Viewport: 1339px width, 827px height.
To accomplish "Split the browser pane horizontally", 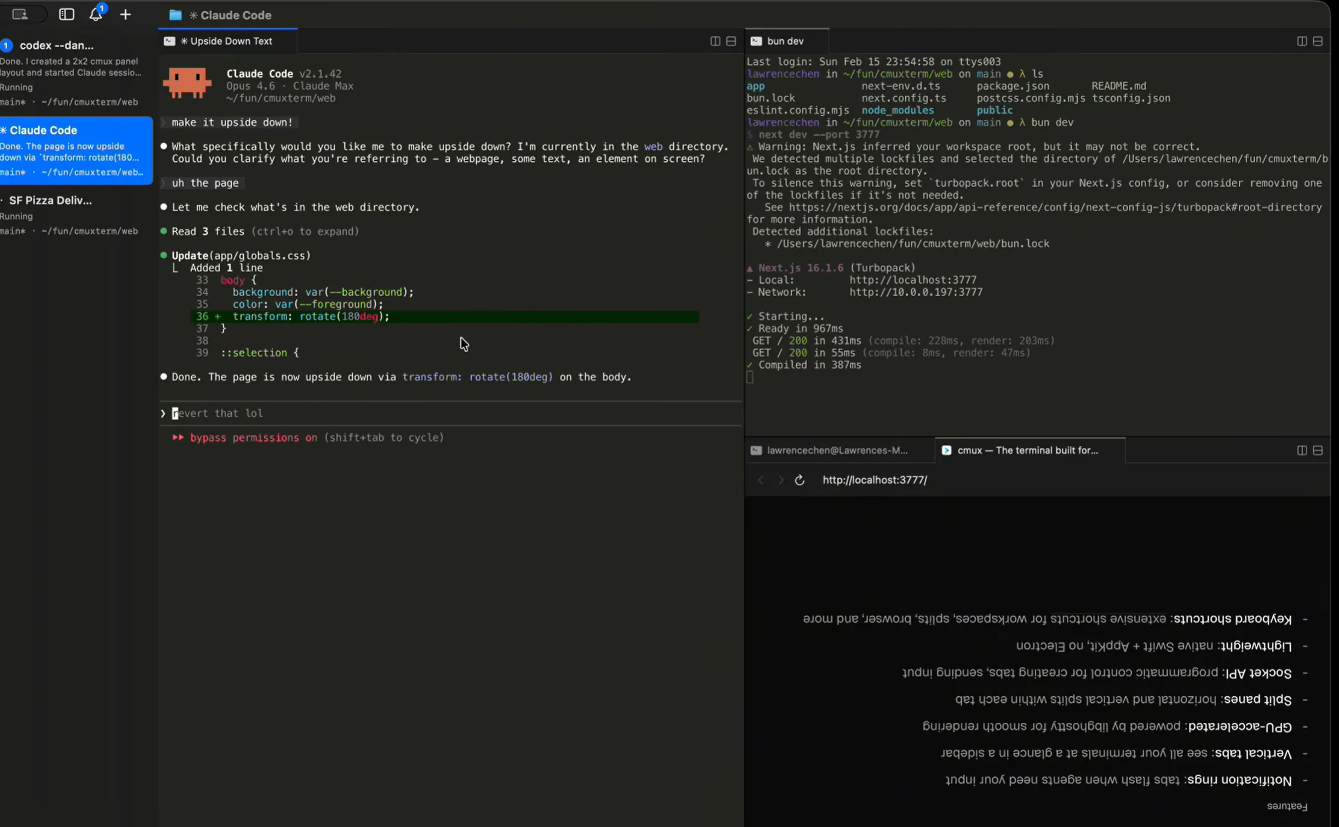I will pos(1318,450).
